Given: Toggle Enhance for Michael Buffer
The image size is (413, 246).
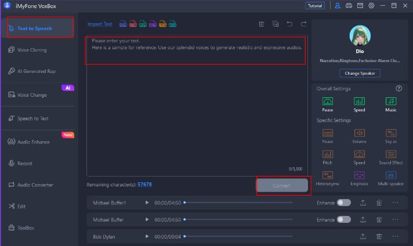Looking at the screenshot, I should [x=344, y=219].
